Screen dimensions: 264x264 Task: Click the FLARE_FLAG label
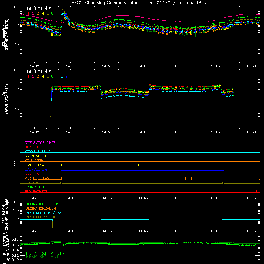pyautogui.click(x=34, y=165)
